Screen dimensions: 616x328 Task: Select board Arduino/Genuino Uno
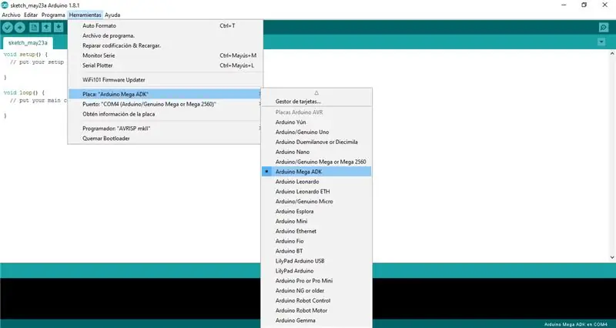coord(316,132)
